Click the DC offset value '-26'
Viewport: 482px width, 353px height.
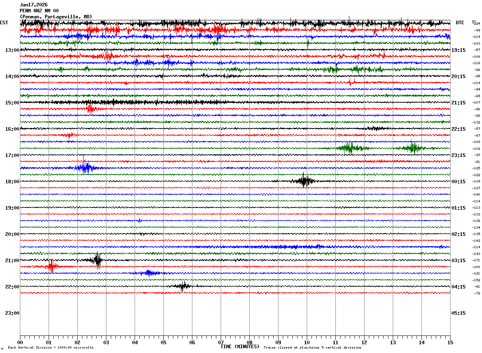pos(477,116)
